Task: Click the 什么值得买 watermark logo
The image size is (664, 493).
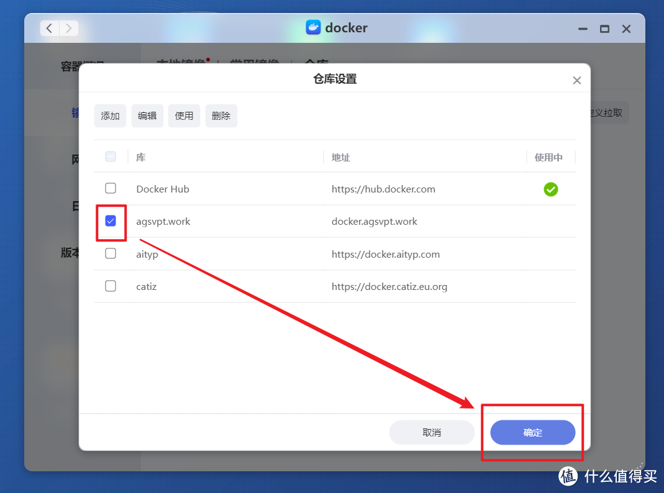Action: click(567, 476)
